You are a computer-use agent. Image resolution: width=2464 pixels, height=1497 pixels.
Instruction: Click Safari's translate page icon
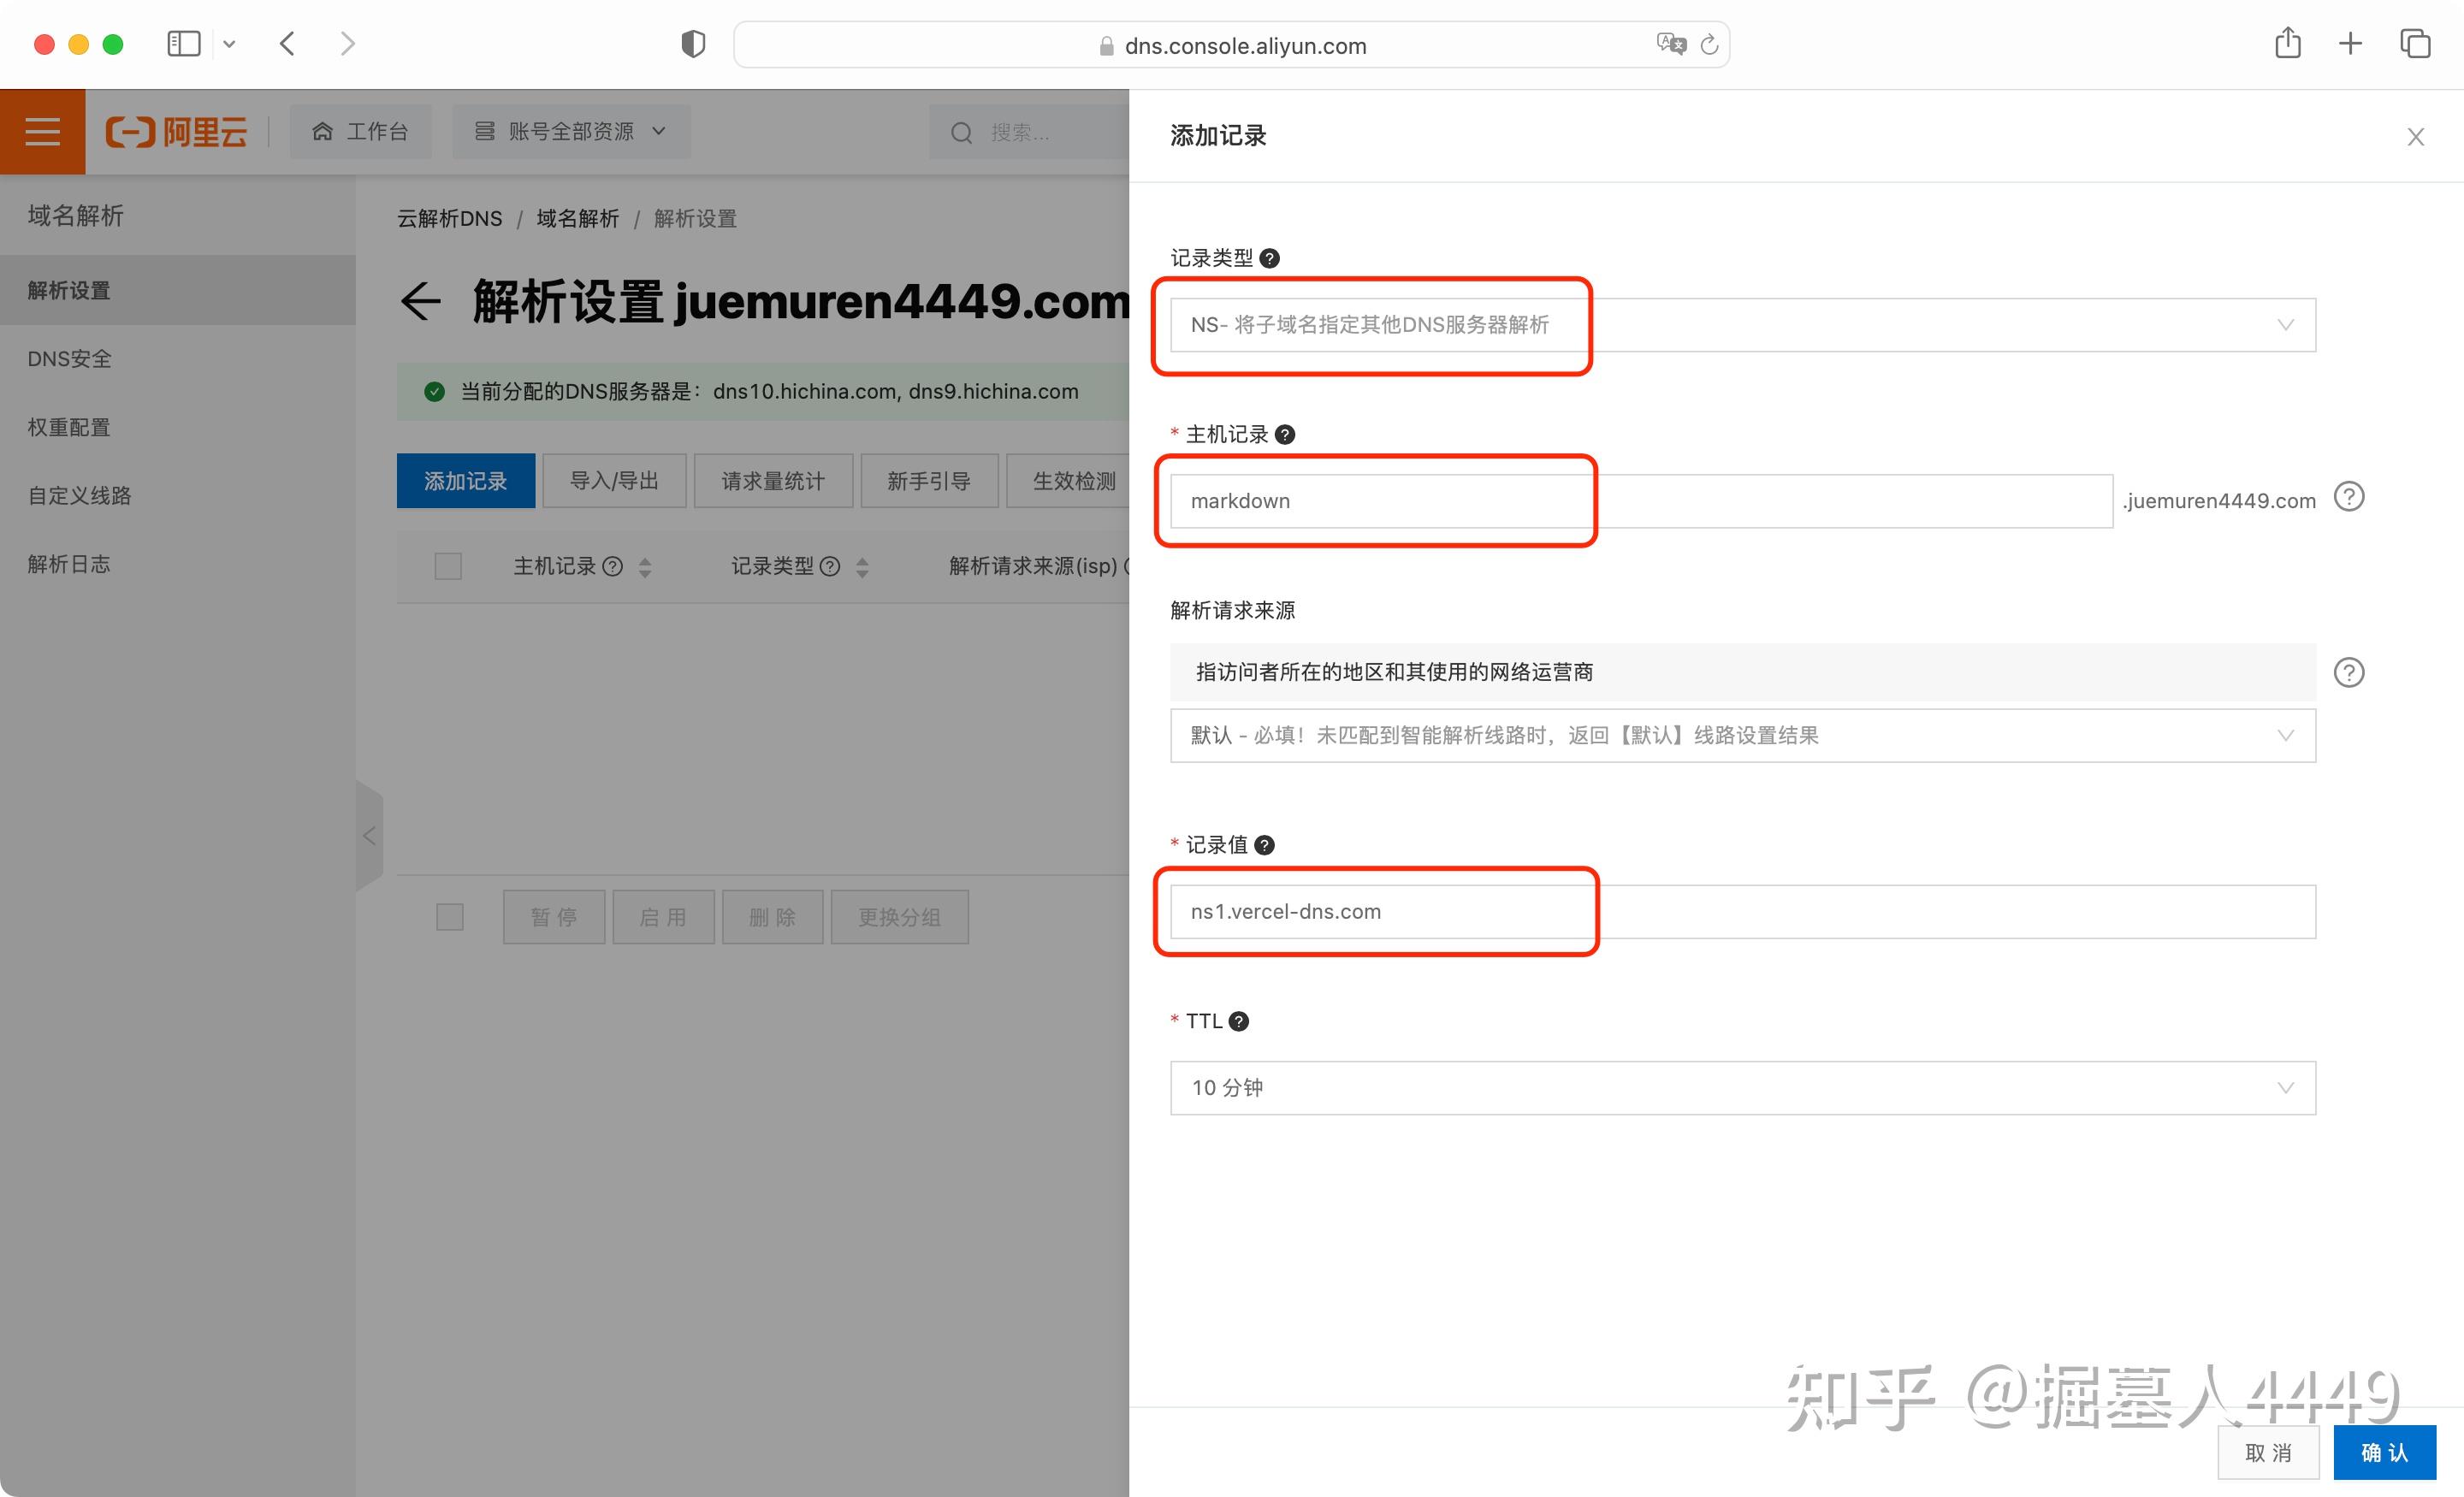coord(1670,45)
